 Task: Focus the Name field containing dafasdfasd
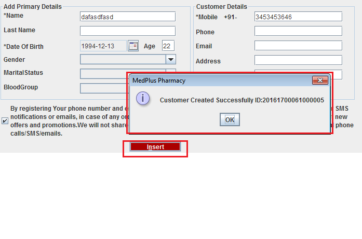click(x=128, y=17)
